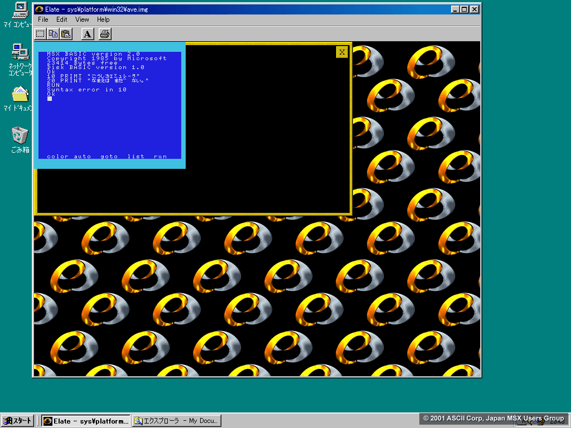
Task: Click the Copy toolbar icon
Action: [x=53, y=34]
